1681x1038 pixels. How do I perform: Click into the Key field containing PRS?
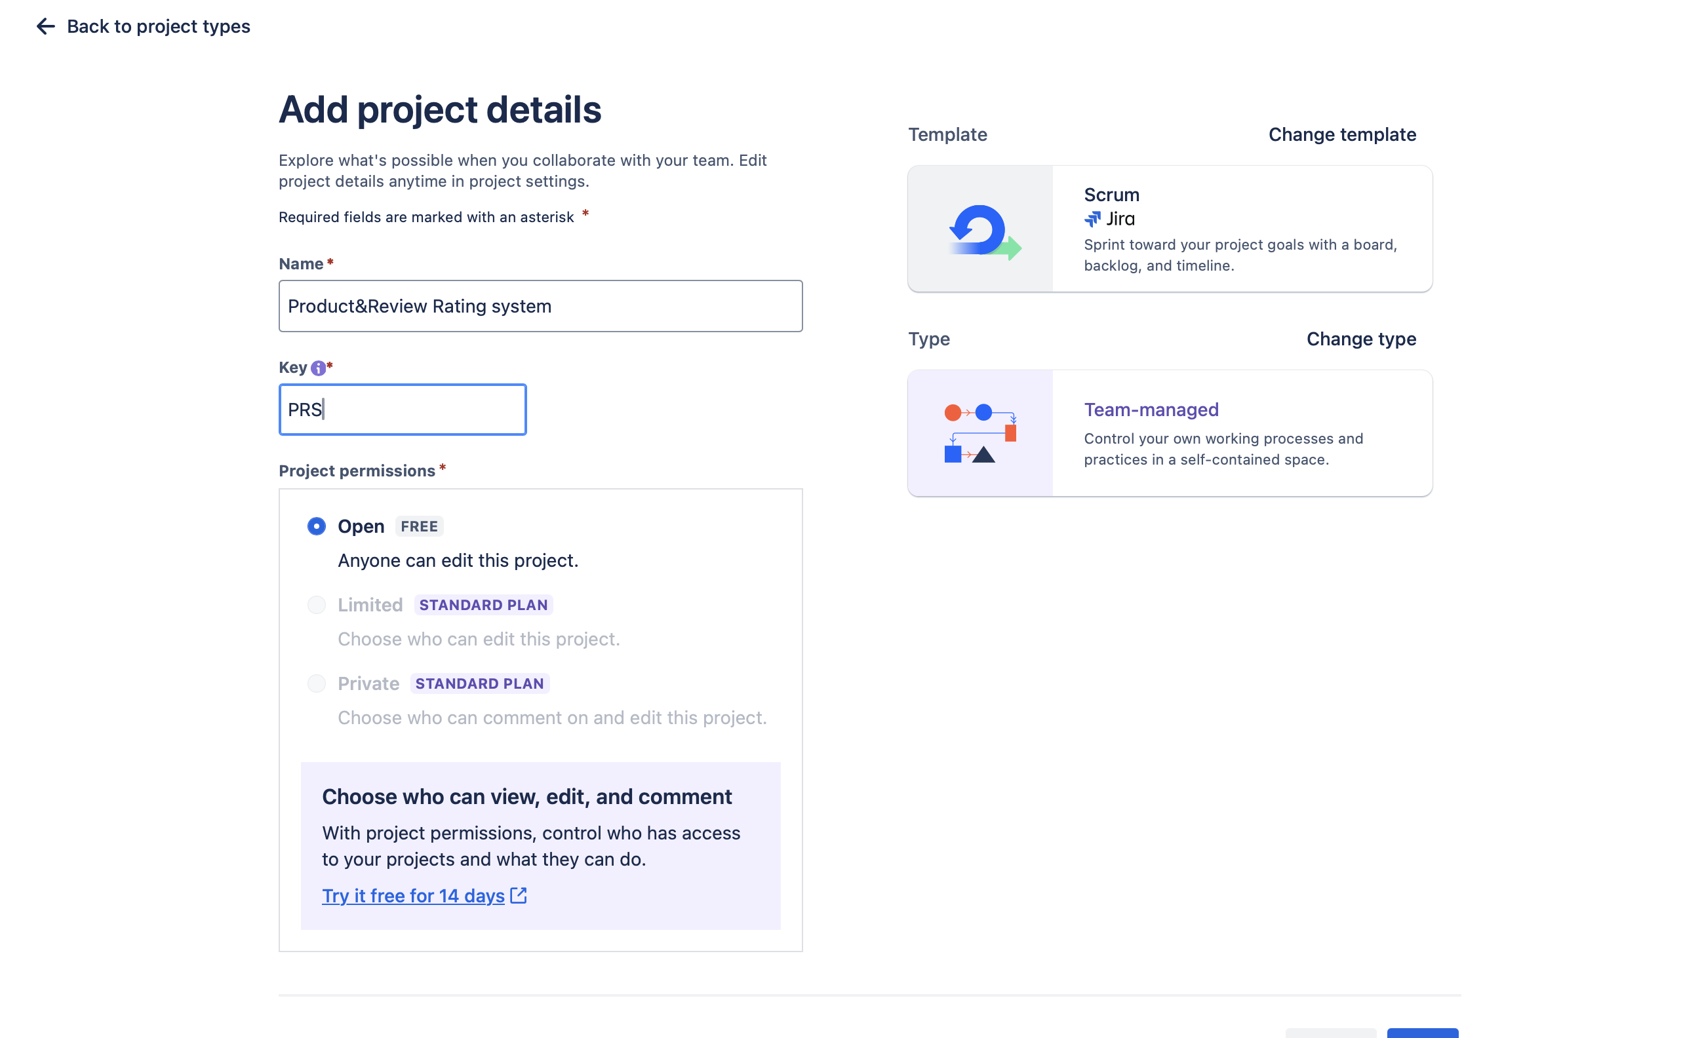pyautogui.click(x=403, y=410)
